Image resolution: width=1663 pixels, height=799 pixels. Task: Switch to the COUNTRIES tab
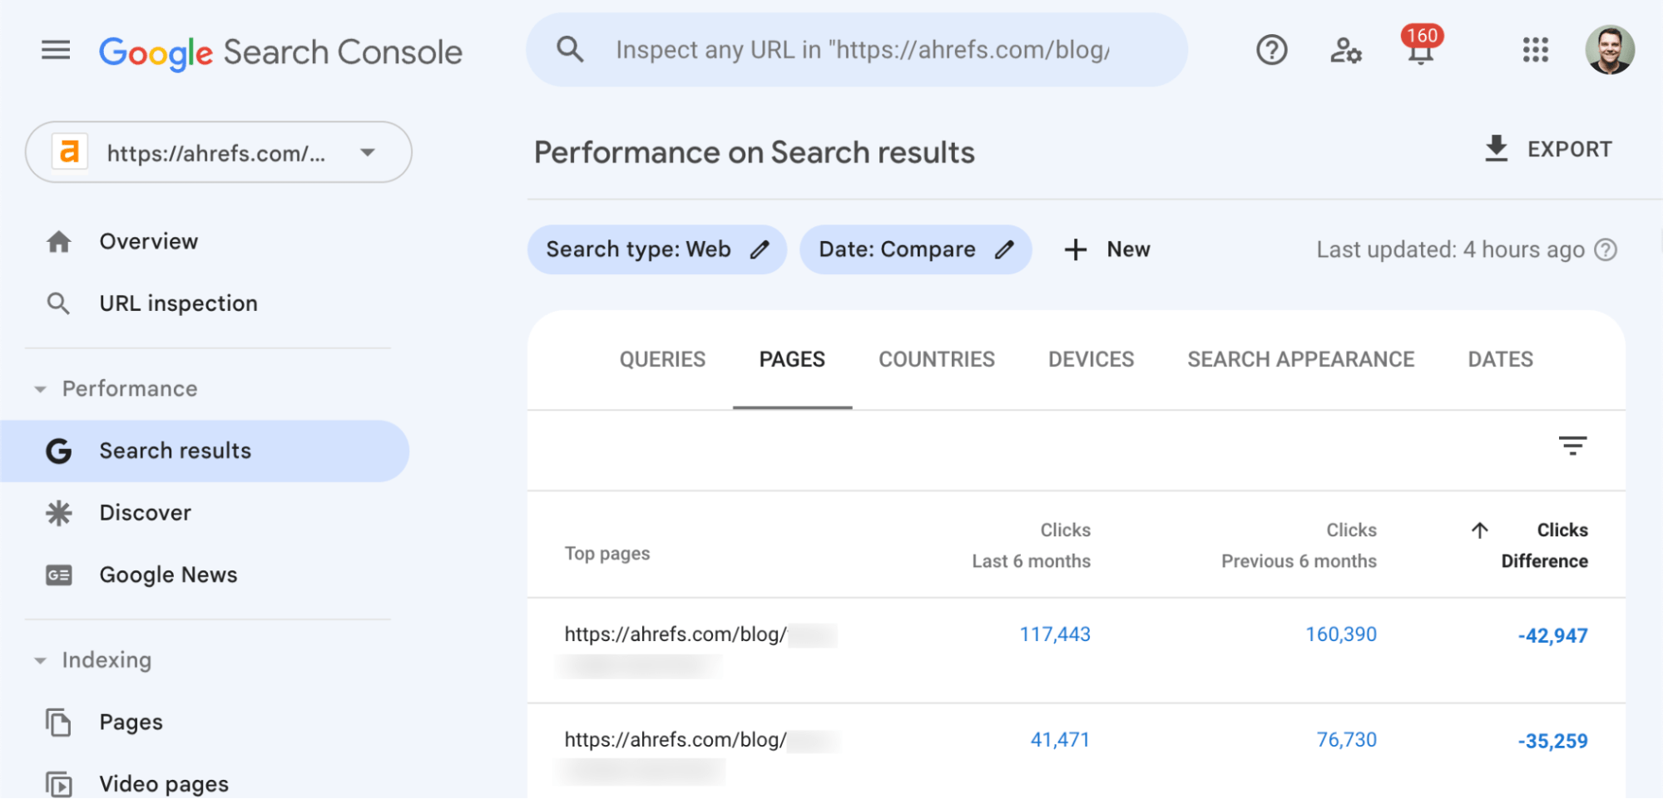(x=936, y=359)
